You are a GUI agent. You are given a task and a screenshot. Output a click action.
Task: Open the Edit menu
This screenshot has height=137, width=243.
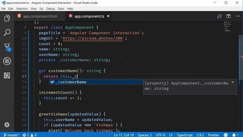coord(11,9)
